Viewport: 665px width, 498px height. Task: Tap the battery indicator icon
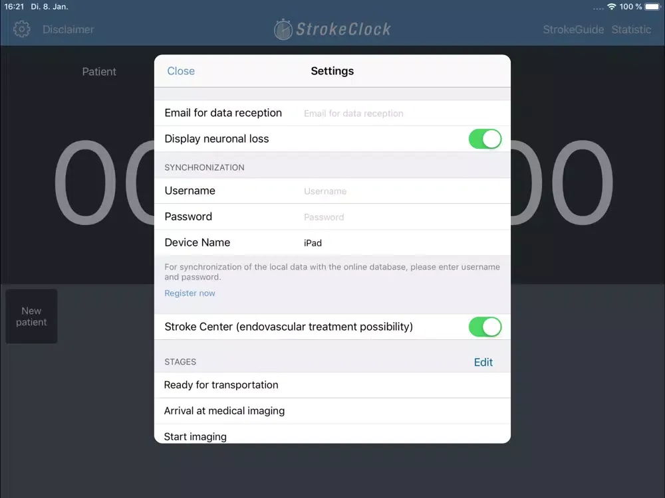click(x=653, y=7)
